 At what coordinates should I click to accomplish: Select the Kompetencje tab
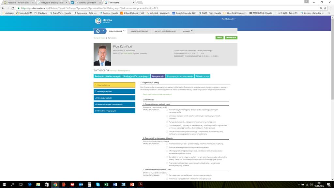point(158,76)
